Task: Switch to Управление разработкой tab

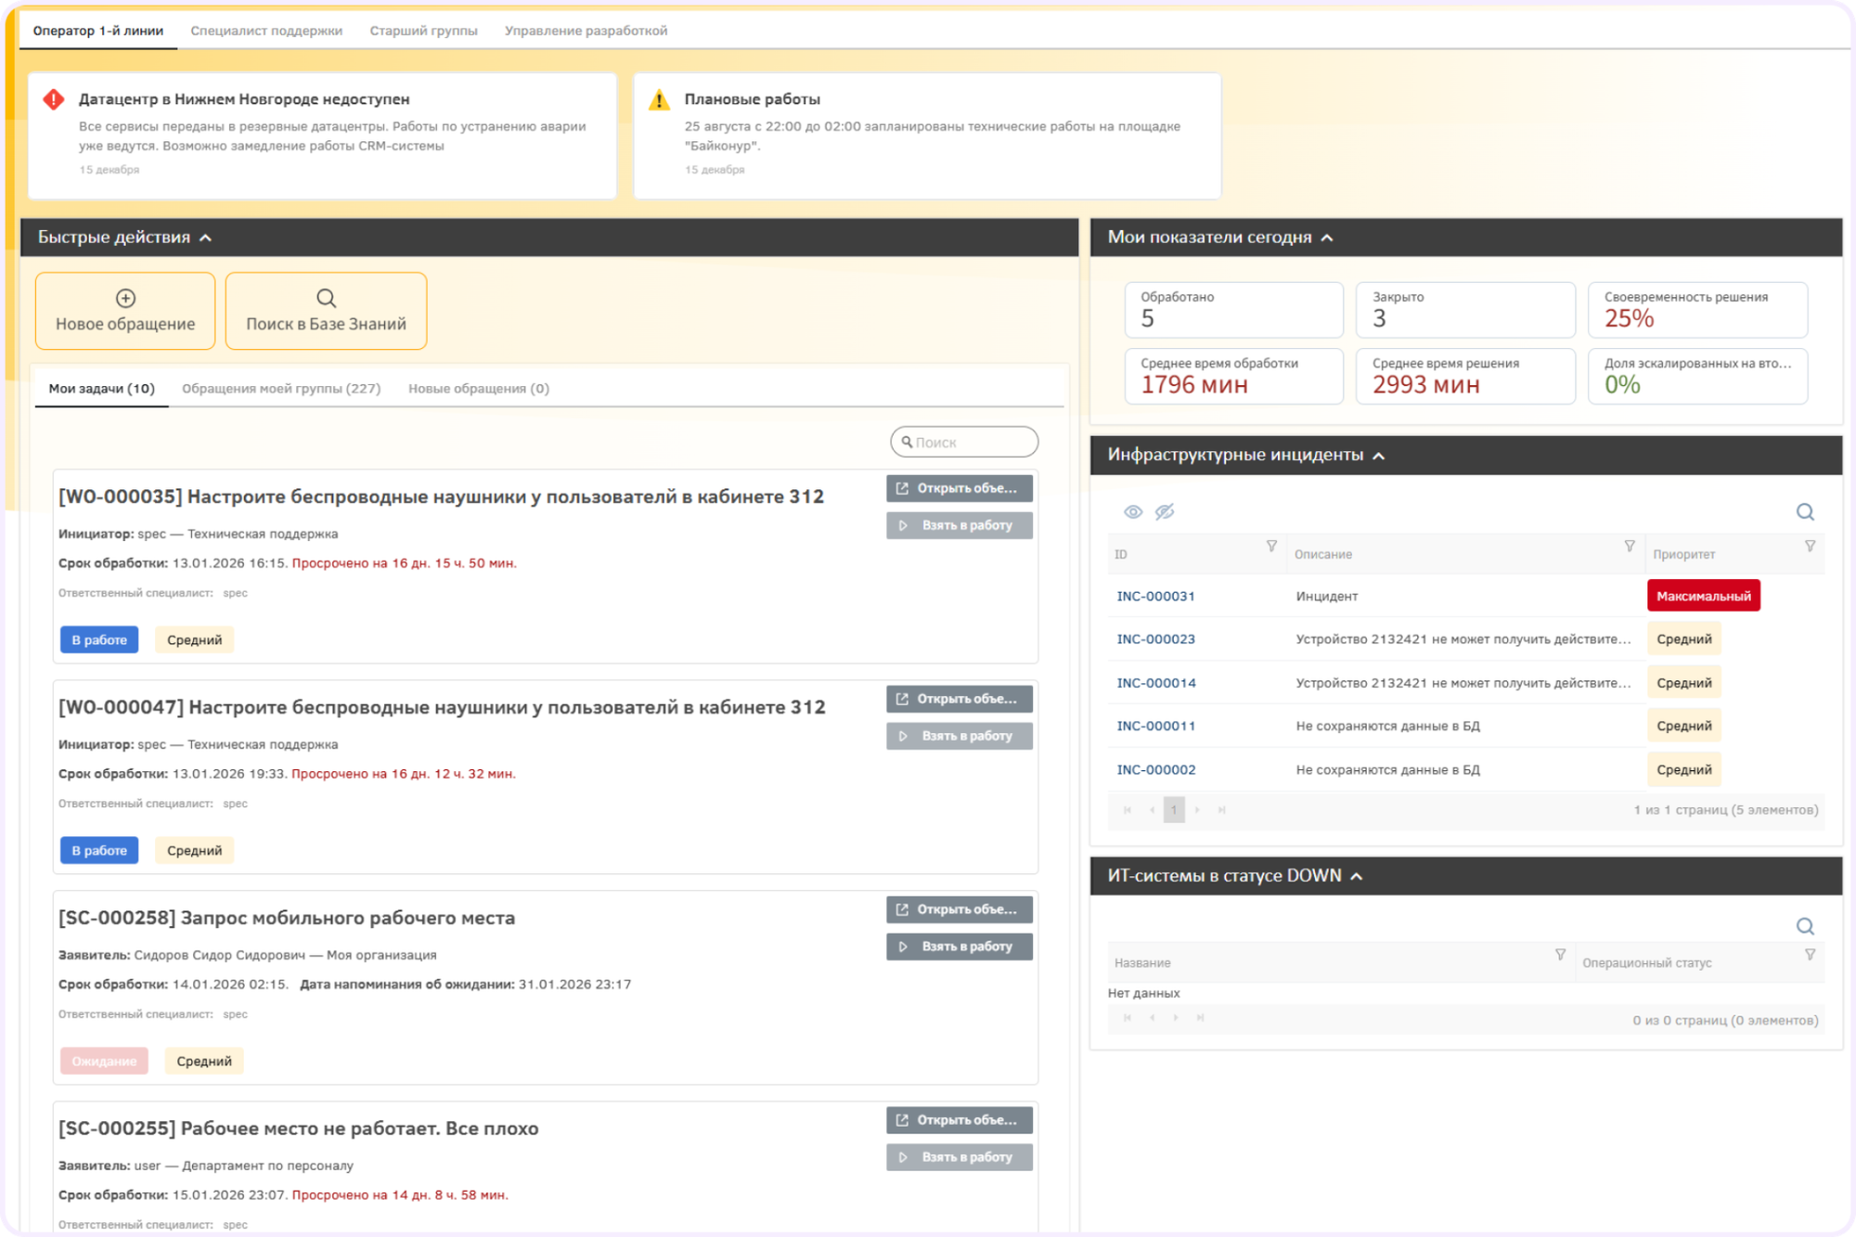Action: 586,31
